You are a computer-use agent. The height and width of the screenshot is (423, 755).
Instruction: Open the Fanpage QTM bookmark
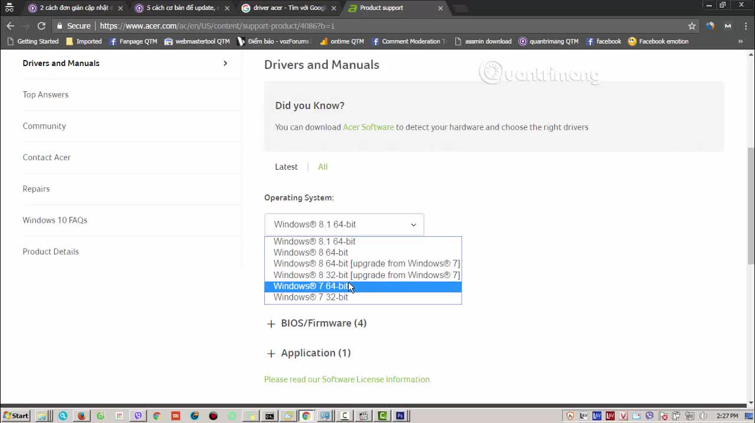[133, 41]
